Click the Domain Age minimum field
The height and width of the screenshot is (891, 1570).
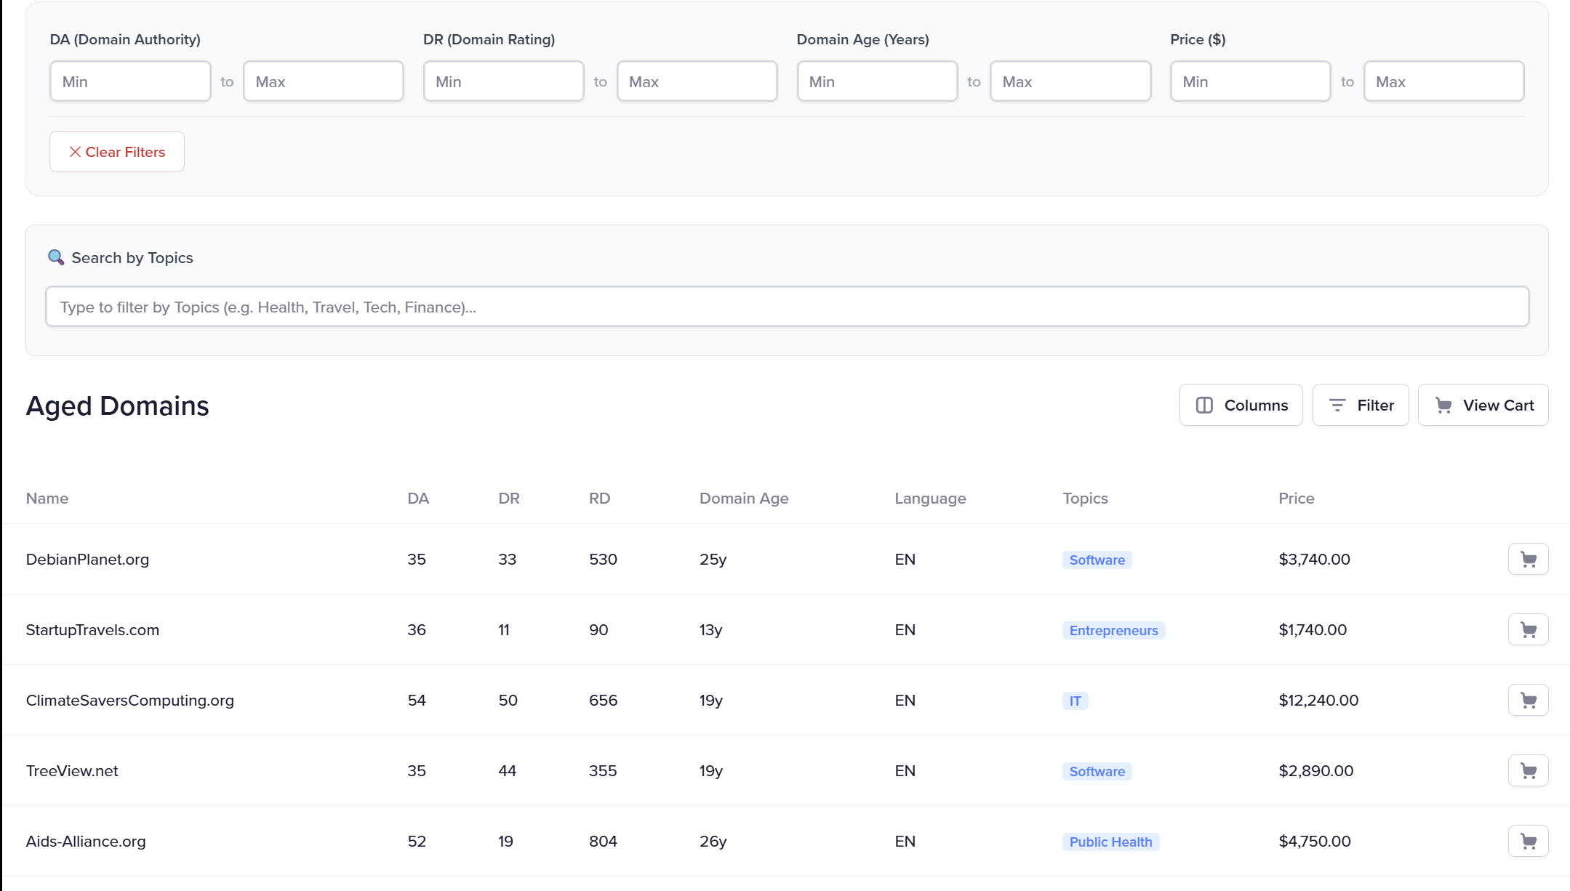tap(877, 81)
